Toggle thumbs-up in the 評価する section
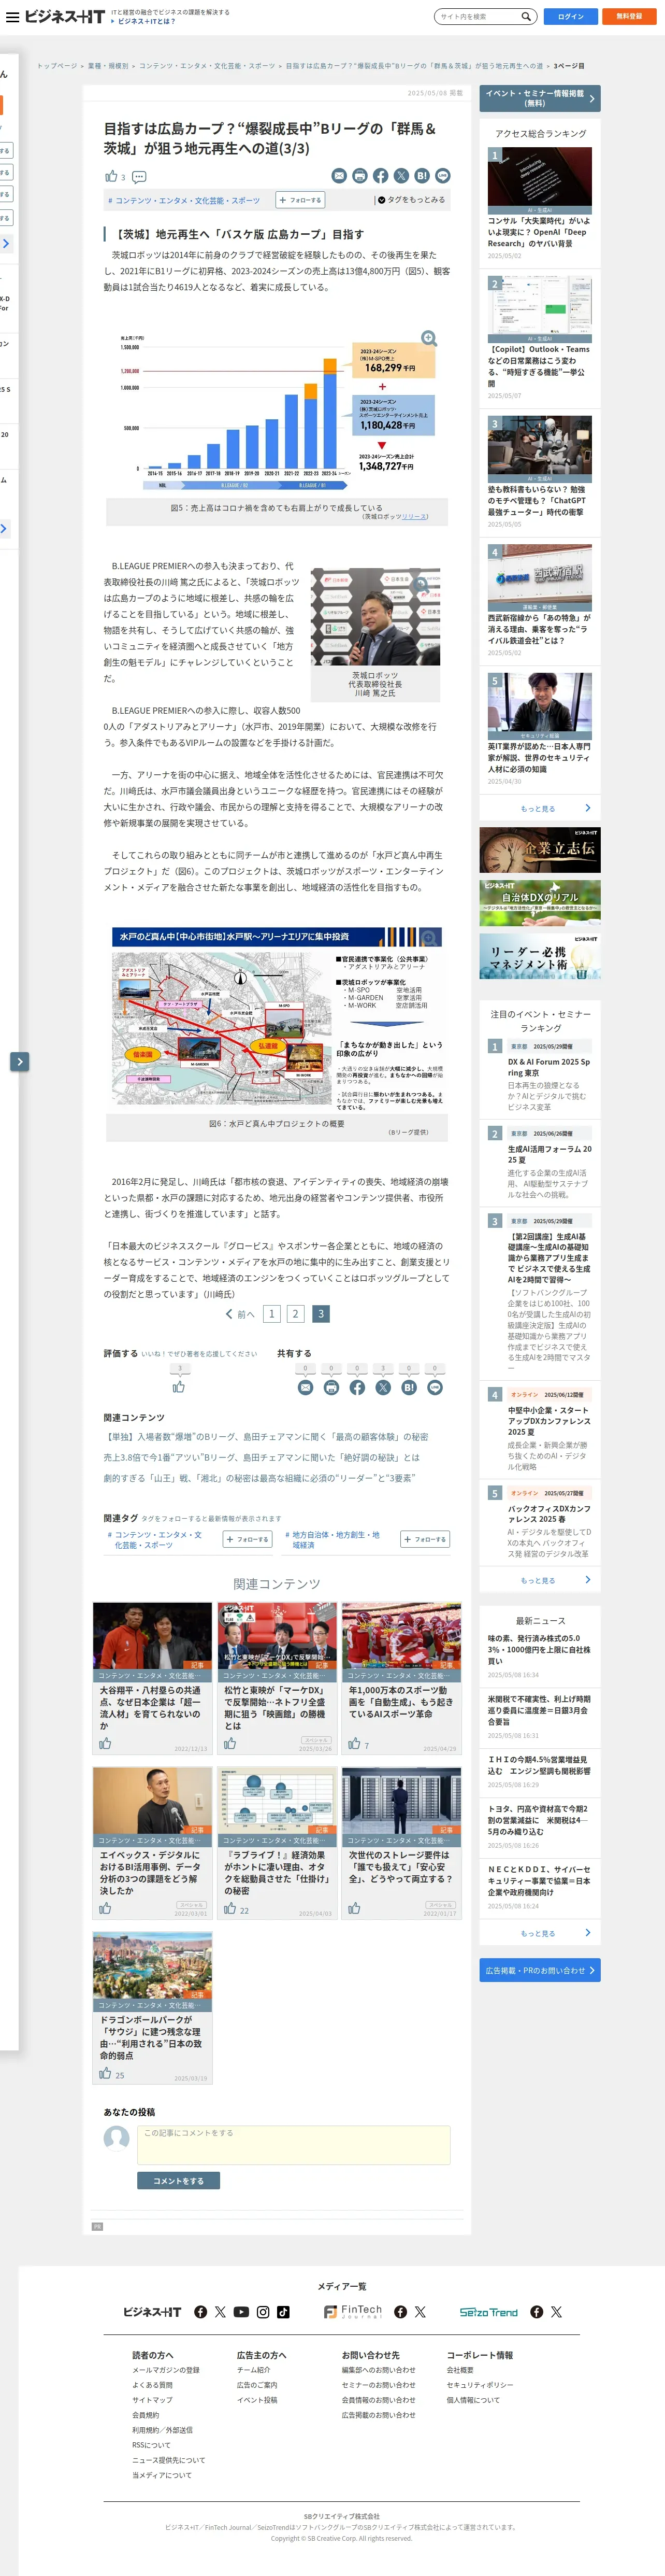This screenshot has width=665, height=2576. 179,1387
